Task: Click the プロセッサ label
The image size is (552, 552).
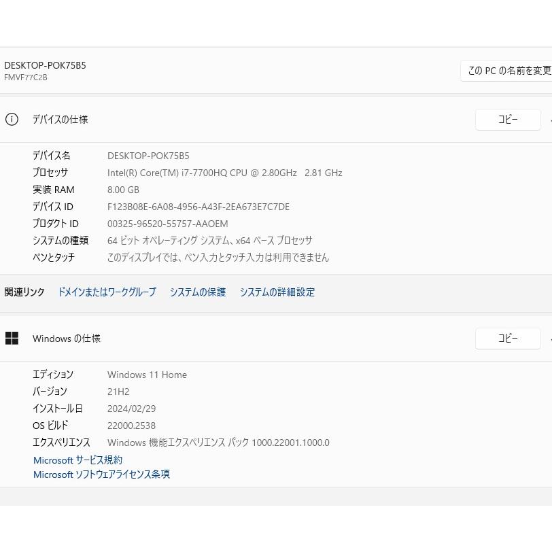Action: coord(50,173)
